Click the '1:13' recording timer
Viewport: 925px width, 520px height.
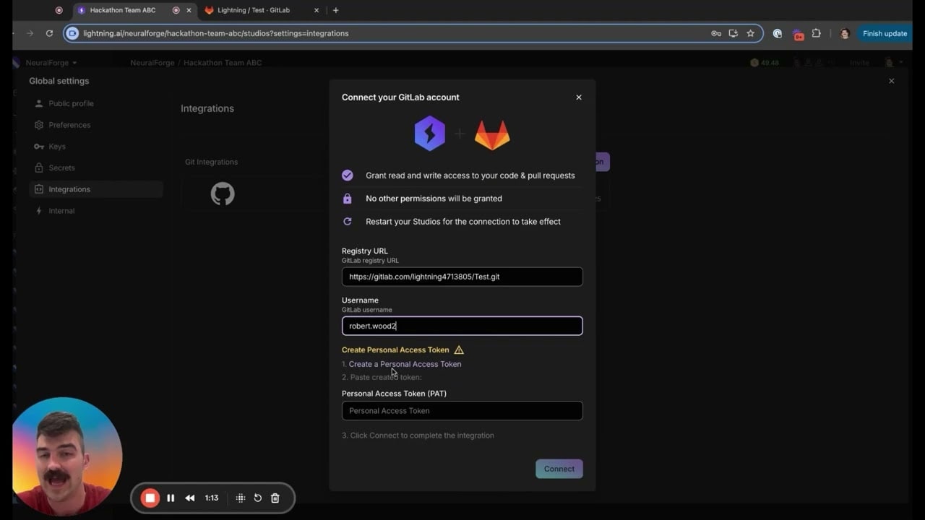[212, 498]
